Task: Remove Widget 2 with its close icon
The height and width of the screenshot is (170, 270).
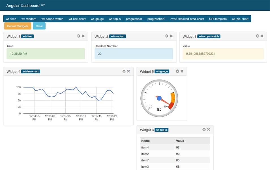Action: point(172,36)
